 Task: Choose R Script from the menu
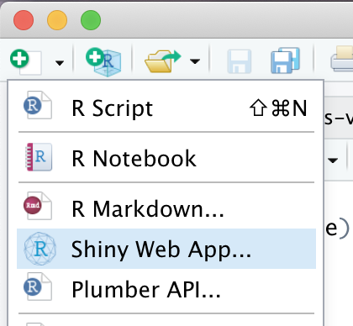pyautogui.click(x=166, y=108)
